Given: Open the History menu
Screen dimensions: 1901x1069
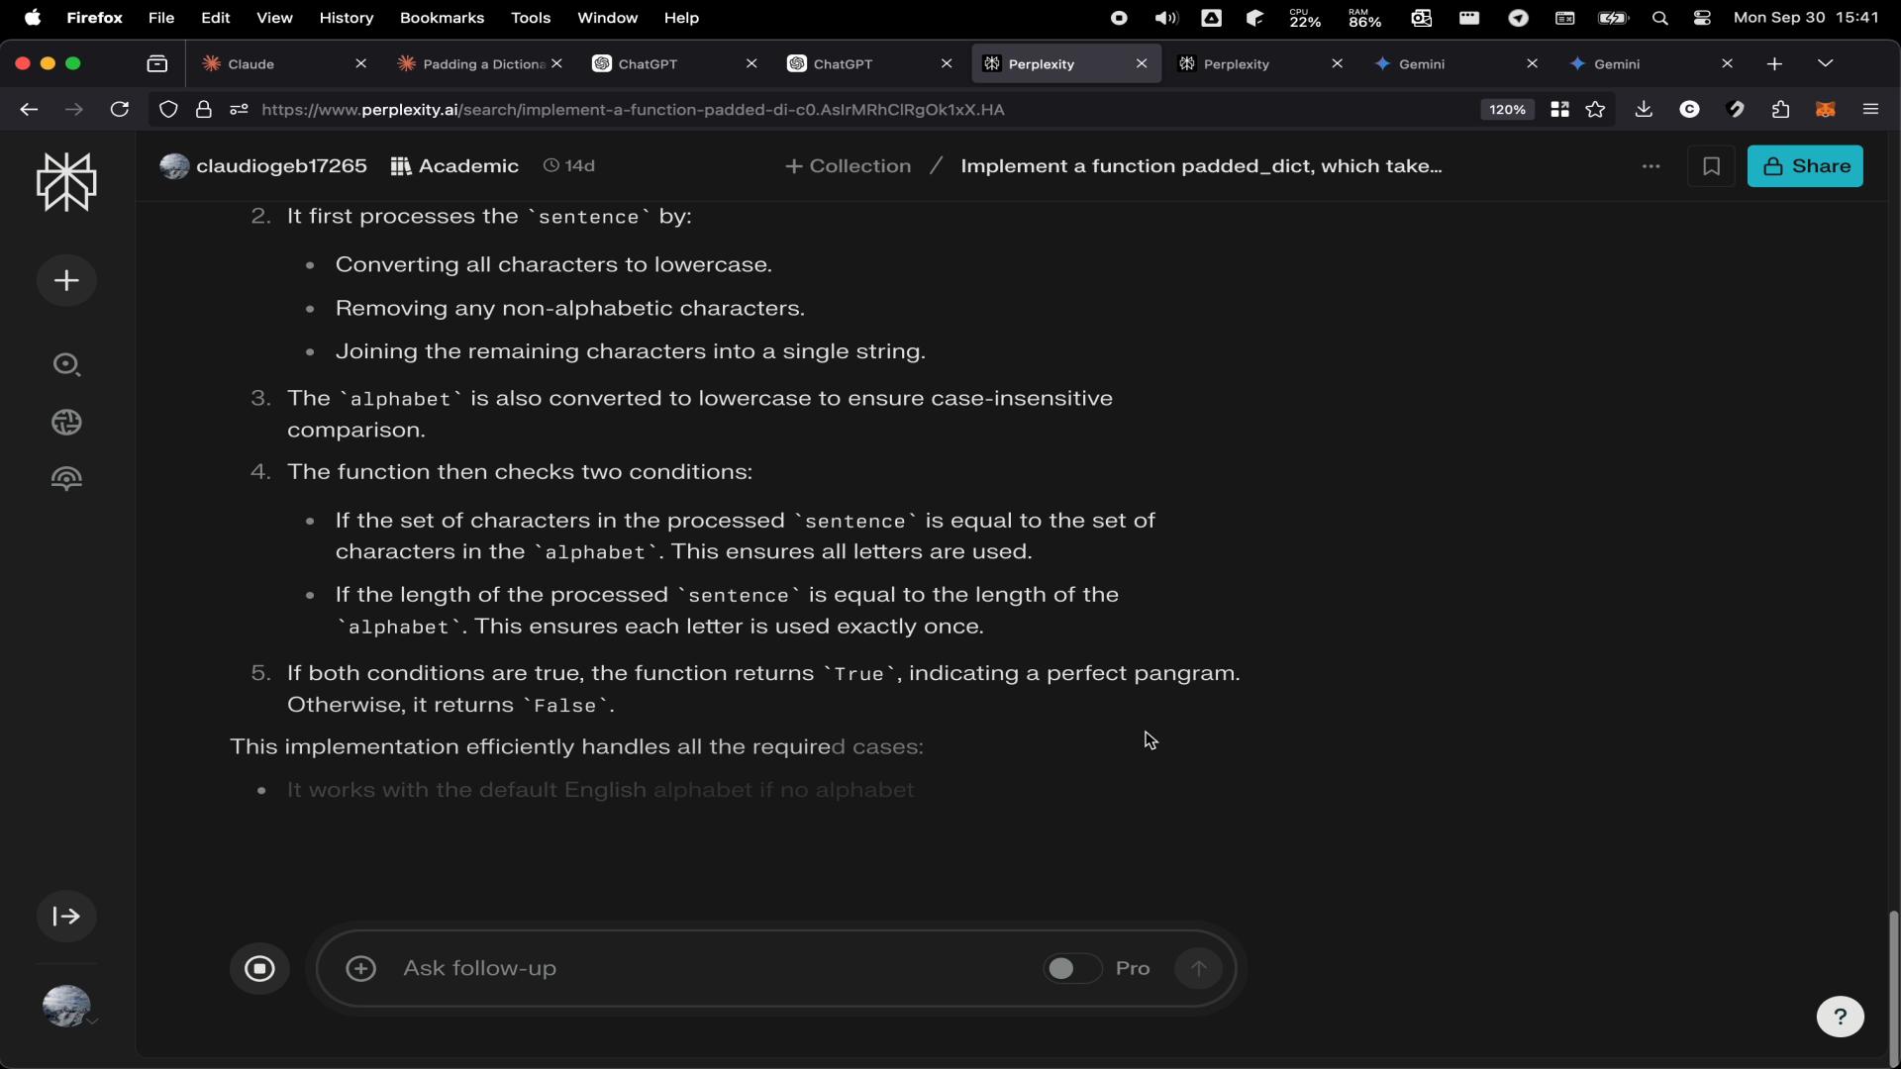Looking at the screenshot, I should (346, 18).
